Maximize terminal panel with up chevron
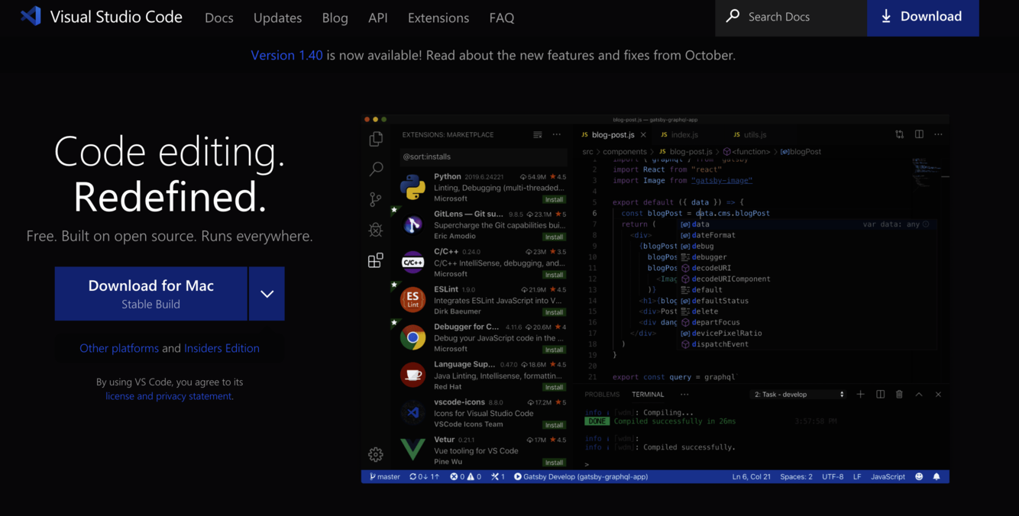Image resolution: width=1019 pixels, height=516 pixels. tap(919, 395)
